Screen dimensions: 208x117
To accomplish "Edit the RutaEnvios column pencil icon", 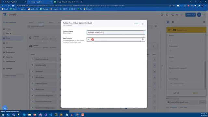I will pos(32,90).
